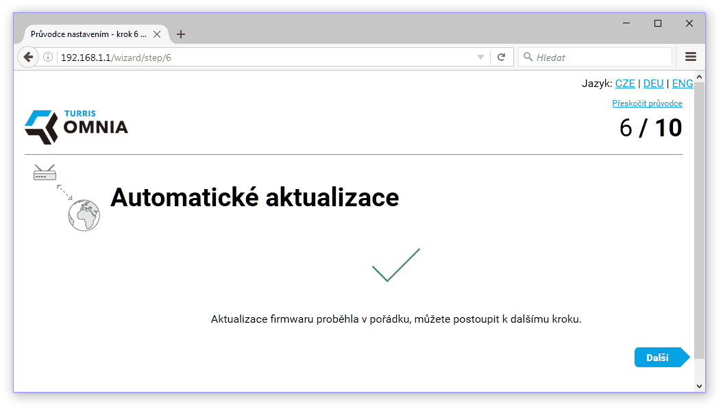Open the Přeskočit průvodce link
Image resolution: width=723 pixels, height=409 pixels.
(x=647, y=103)
